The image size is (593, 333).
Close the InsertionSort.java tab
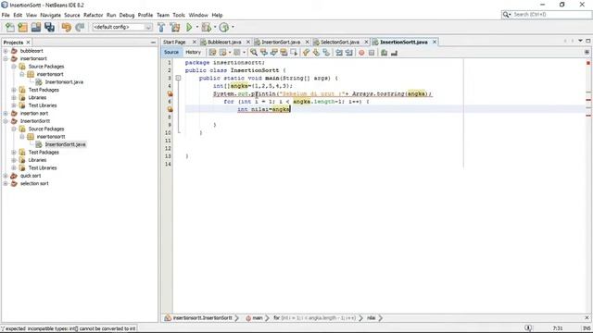pos(307,42)
